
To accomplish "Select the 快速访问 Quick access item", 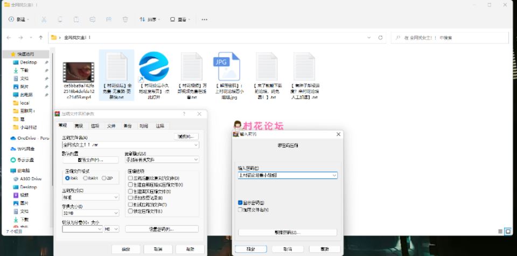I will (26, 54).
